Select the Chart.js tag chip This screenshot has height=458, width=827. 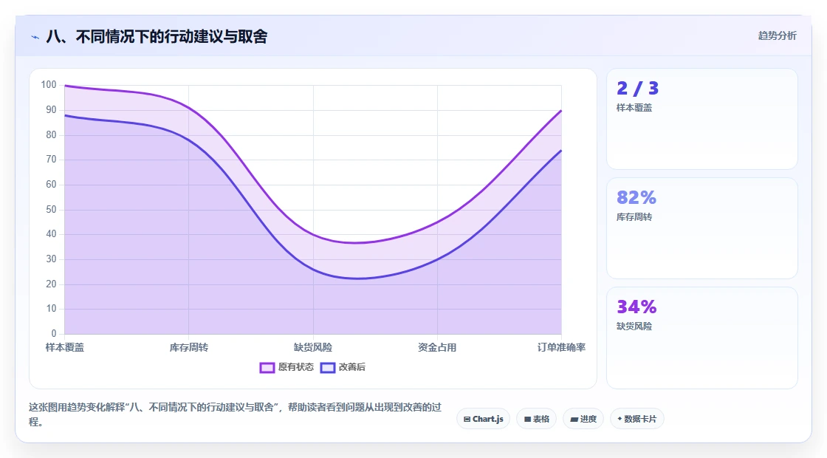pyautogui.click(x=483, y=419)
